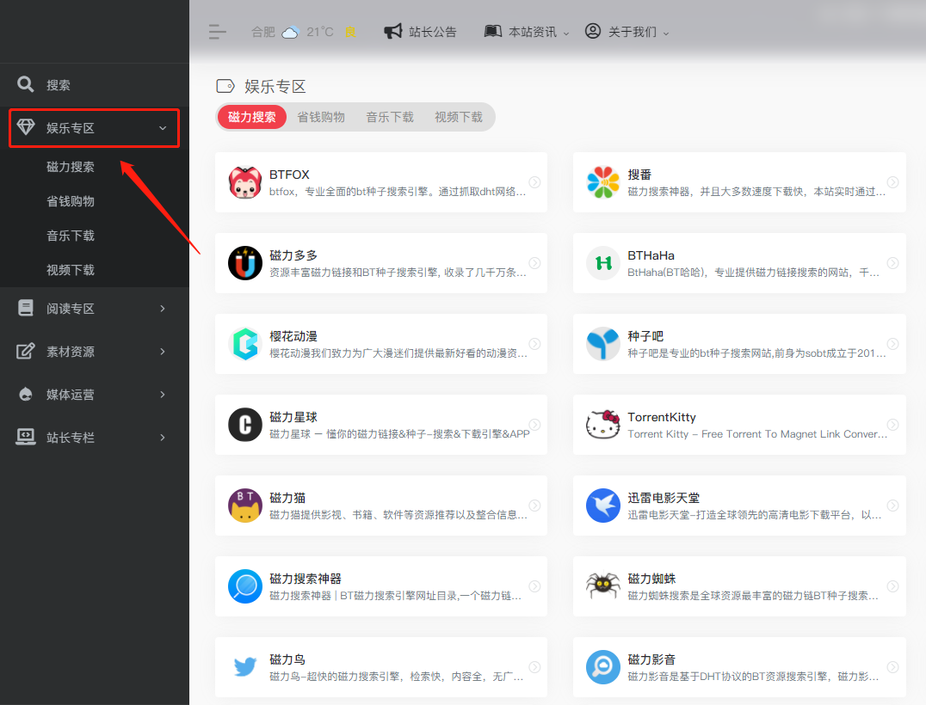
Task: Open the 搜索 sidebar label
Action: [59, 85]
